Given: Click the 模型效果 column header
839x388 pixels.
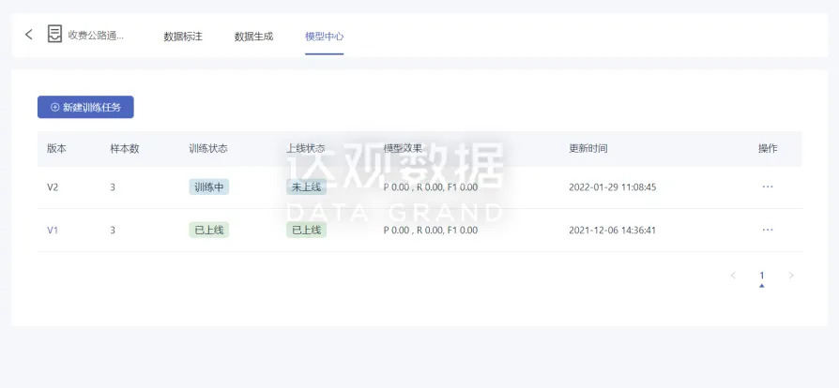Looking at the screenshot, I should [x=403, y=149].
